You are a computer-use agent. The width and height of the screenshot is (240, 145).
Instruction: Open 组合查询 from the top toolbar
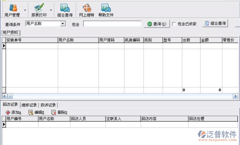pyautogui.click(x=65, y=10)
